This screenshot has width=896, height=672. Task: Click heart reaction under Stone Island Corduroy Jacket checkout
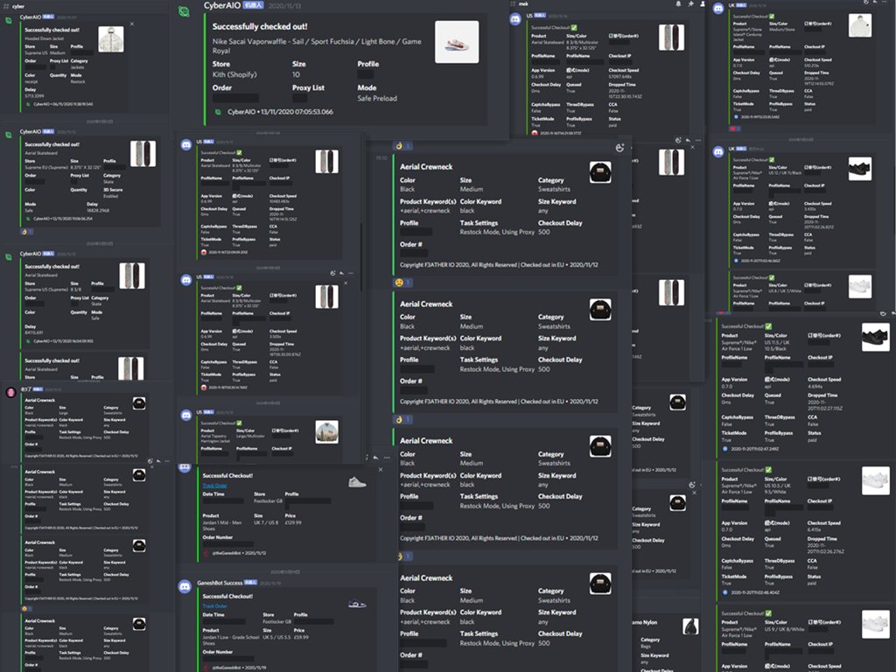735,129
